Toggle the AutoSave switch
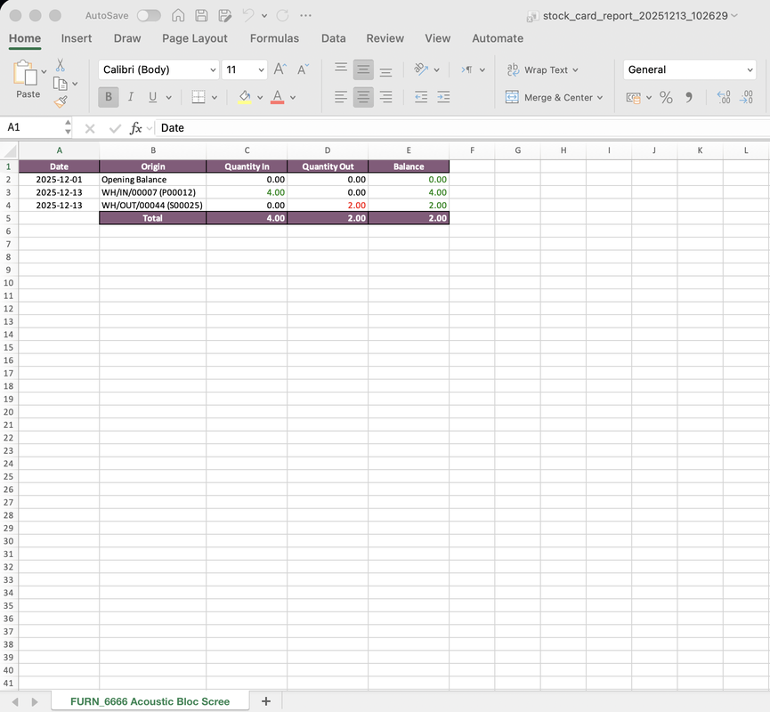This screenshot has height=712, width=770. tap(149, 16)
